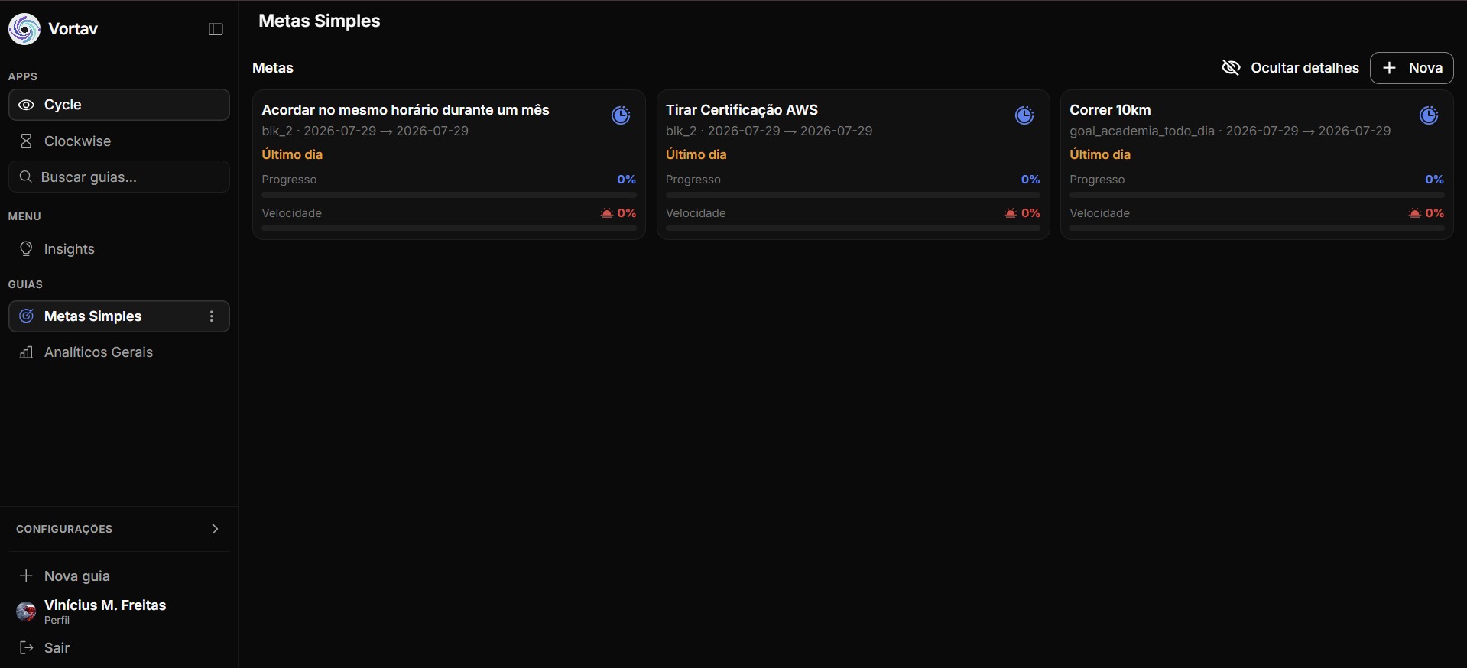Viewport: 1467px width, 668px height.
Task: Click the lightbulb icon beside Insights
Action: tap(26, 249)
